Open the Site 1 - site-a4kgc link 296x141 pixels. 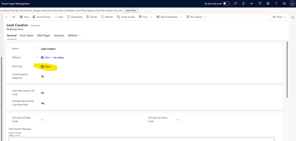click(x=54, y=58)
